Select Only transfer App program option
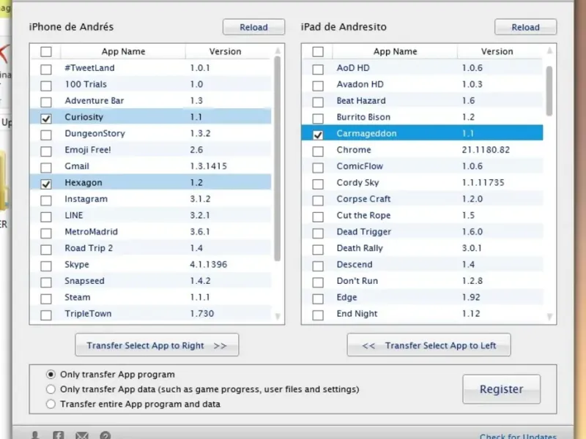The height and width of the screenshot is (439, 586). pos(51,374)
